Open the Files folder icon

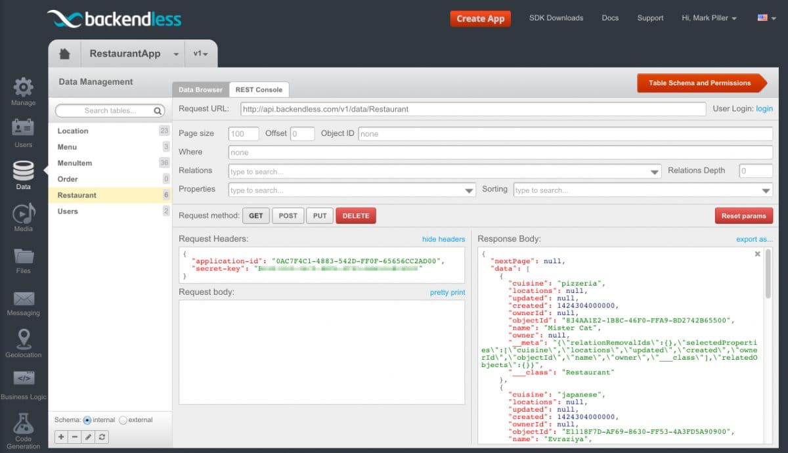pyautogui.click(x=24, y=256)
